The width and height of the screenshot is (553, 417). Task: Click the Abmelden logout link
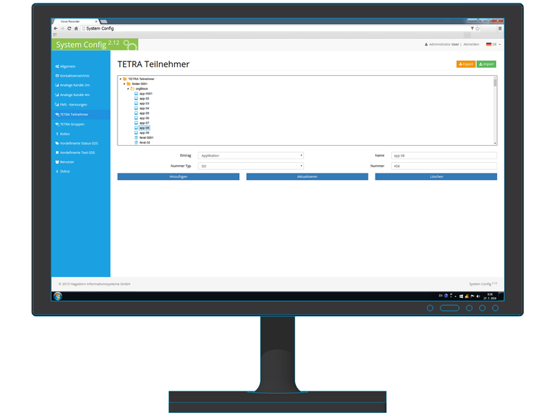[471, 44]
